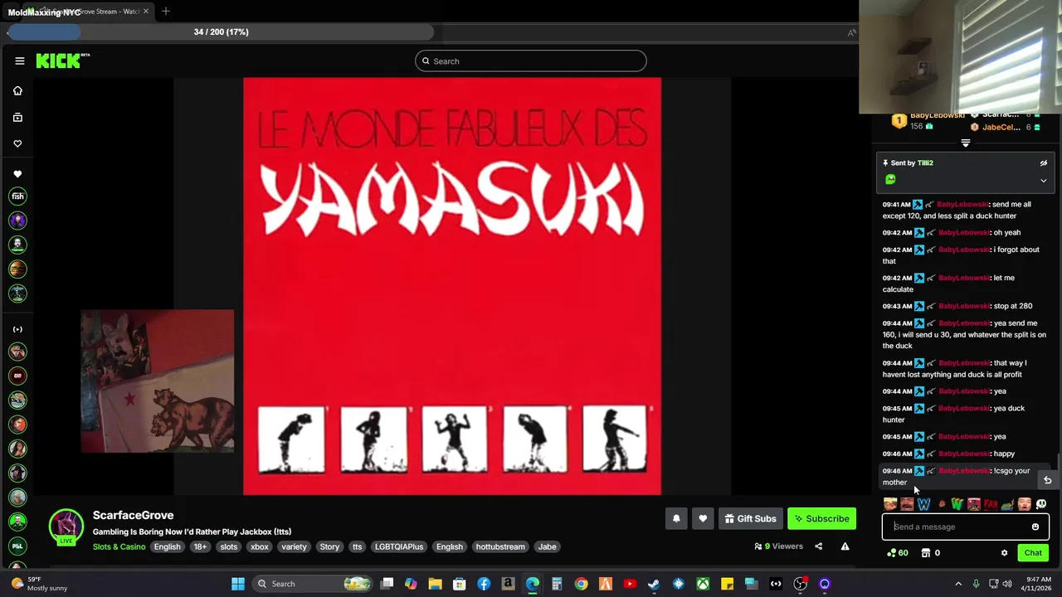Open the Following heart outline in sidebar

(17, 144)
